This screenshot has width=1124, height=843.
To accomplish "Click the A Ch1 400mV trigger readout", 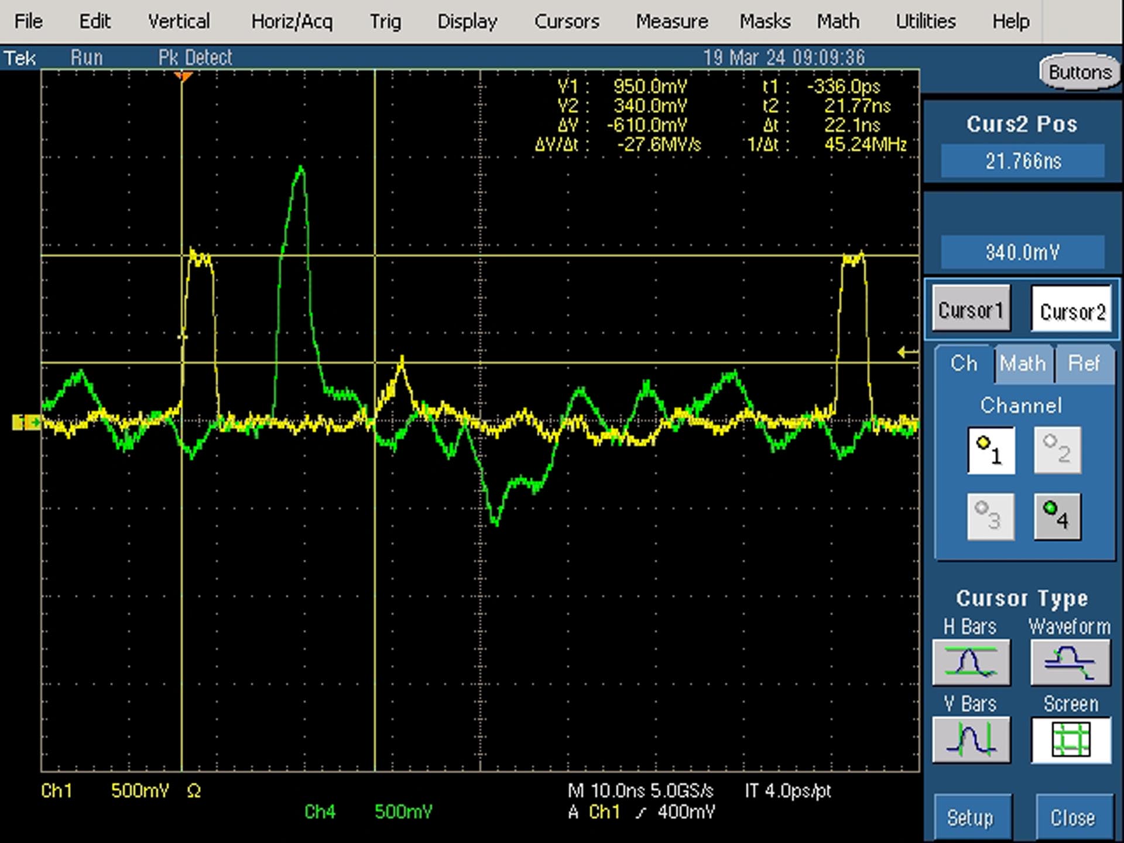I will pyautogui.click(x=642, y=812).
